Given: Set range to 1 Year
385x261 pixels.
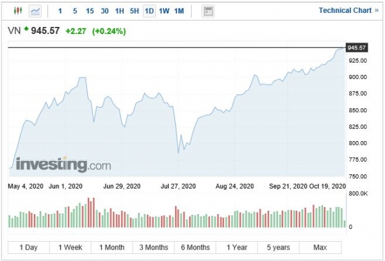Looking at the screenshot, I should coord(237,247).
